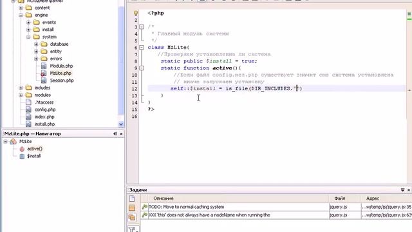Image resolution: width=412 pixels, height=232 pixels.
Task: Click the config.php file icon
Action: pos(28,110)
